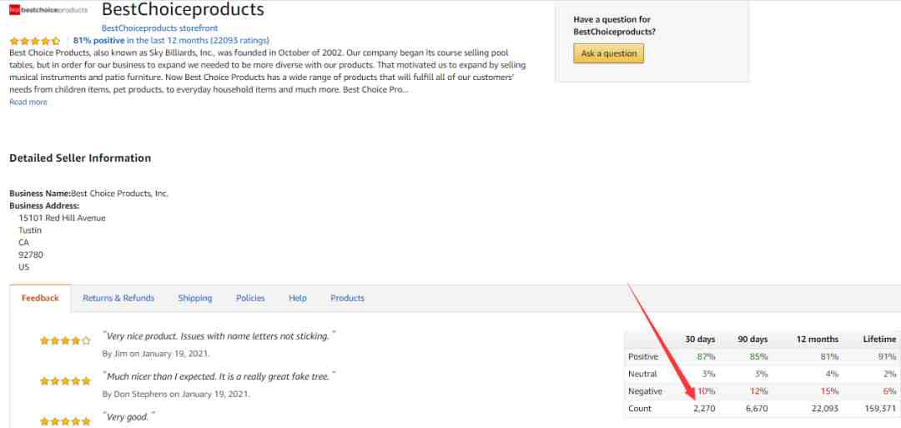Open the Policies tab

(250, 298)
